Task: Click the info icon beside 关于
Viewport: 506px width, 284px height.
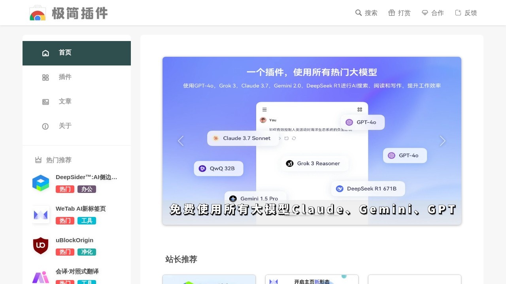Action: (x=45, y=126)
